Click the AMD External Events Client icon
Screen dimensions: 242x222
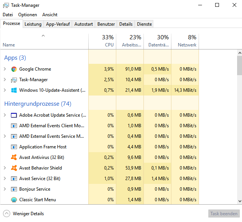[14, 126]
